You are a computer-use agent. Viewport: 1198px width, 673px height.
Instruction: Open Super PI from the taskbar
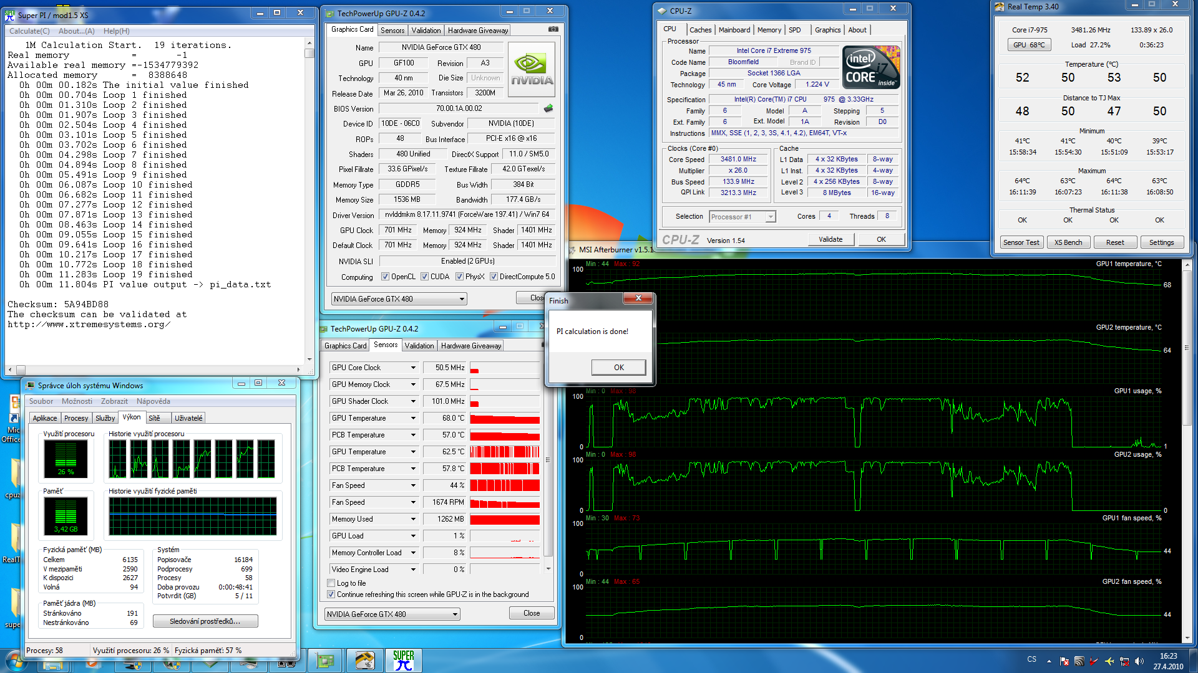404,661
